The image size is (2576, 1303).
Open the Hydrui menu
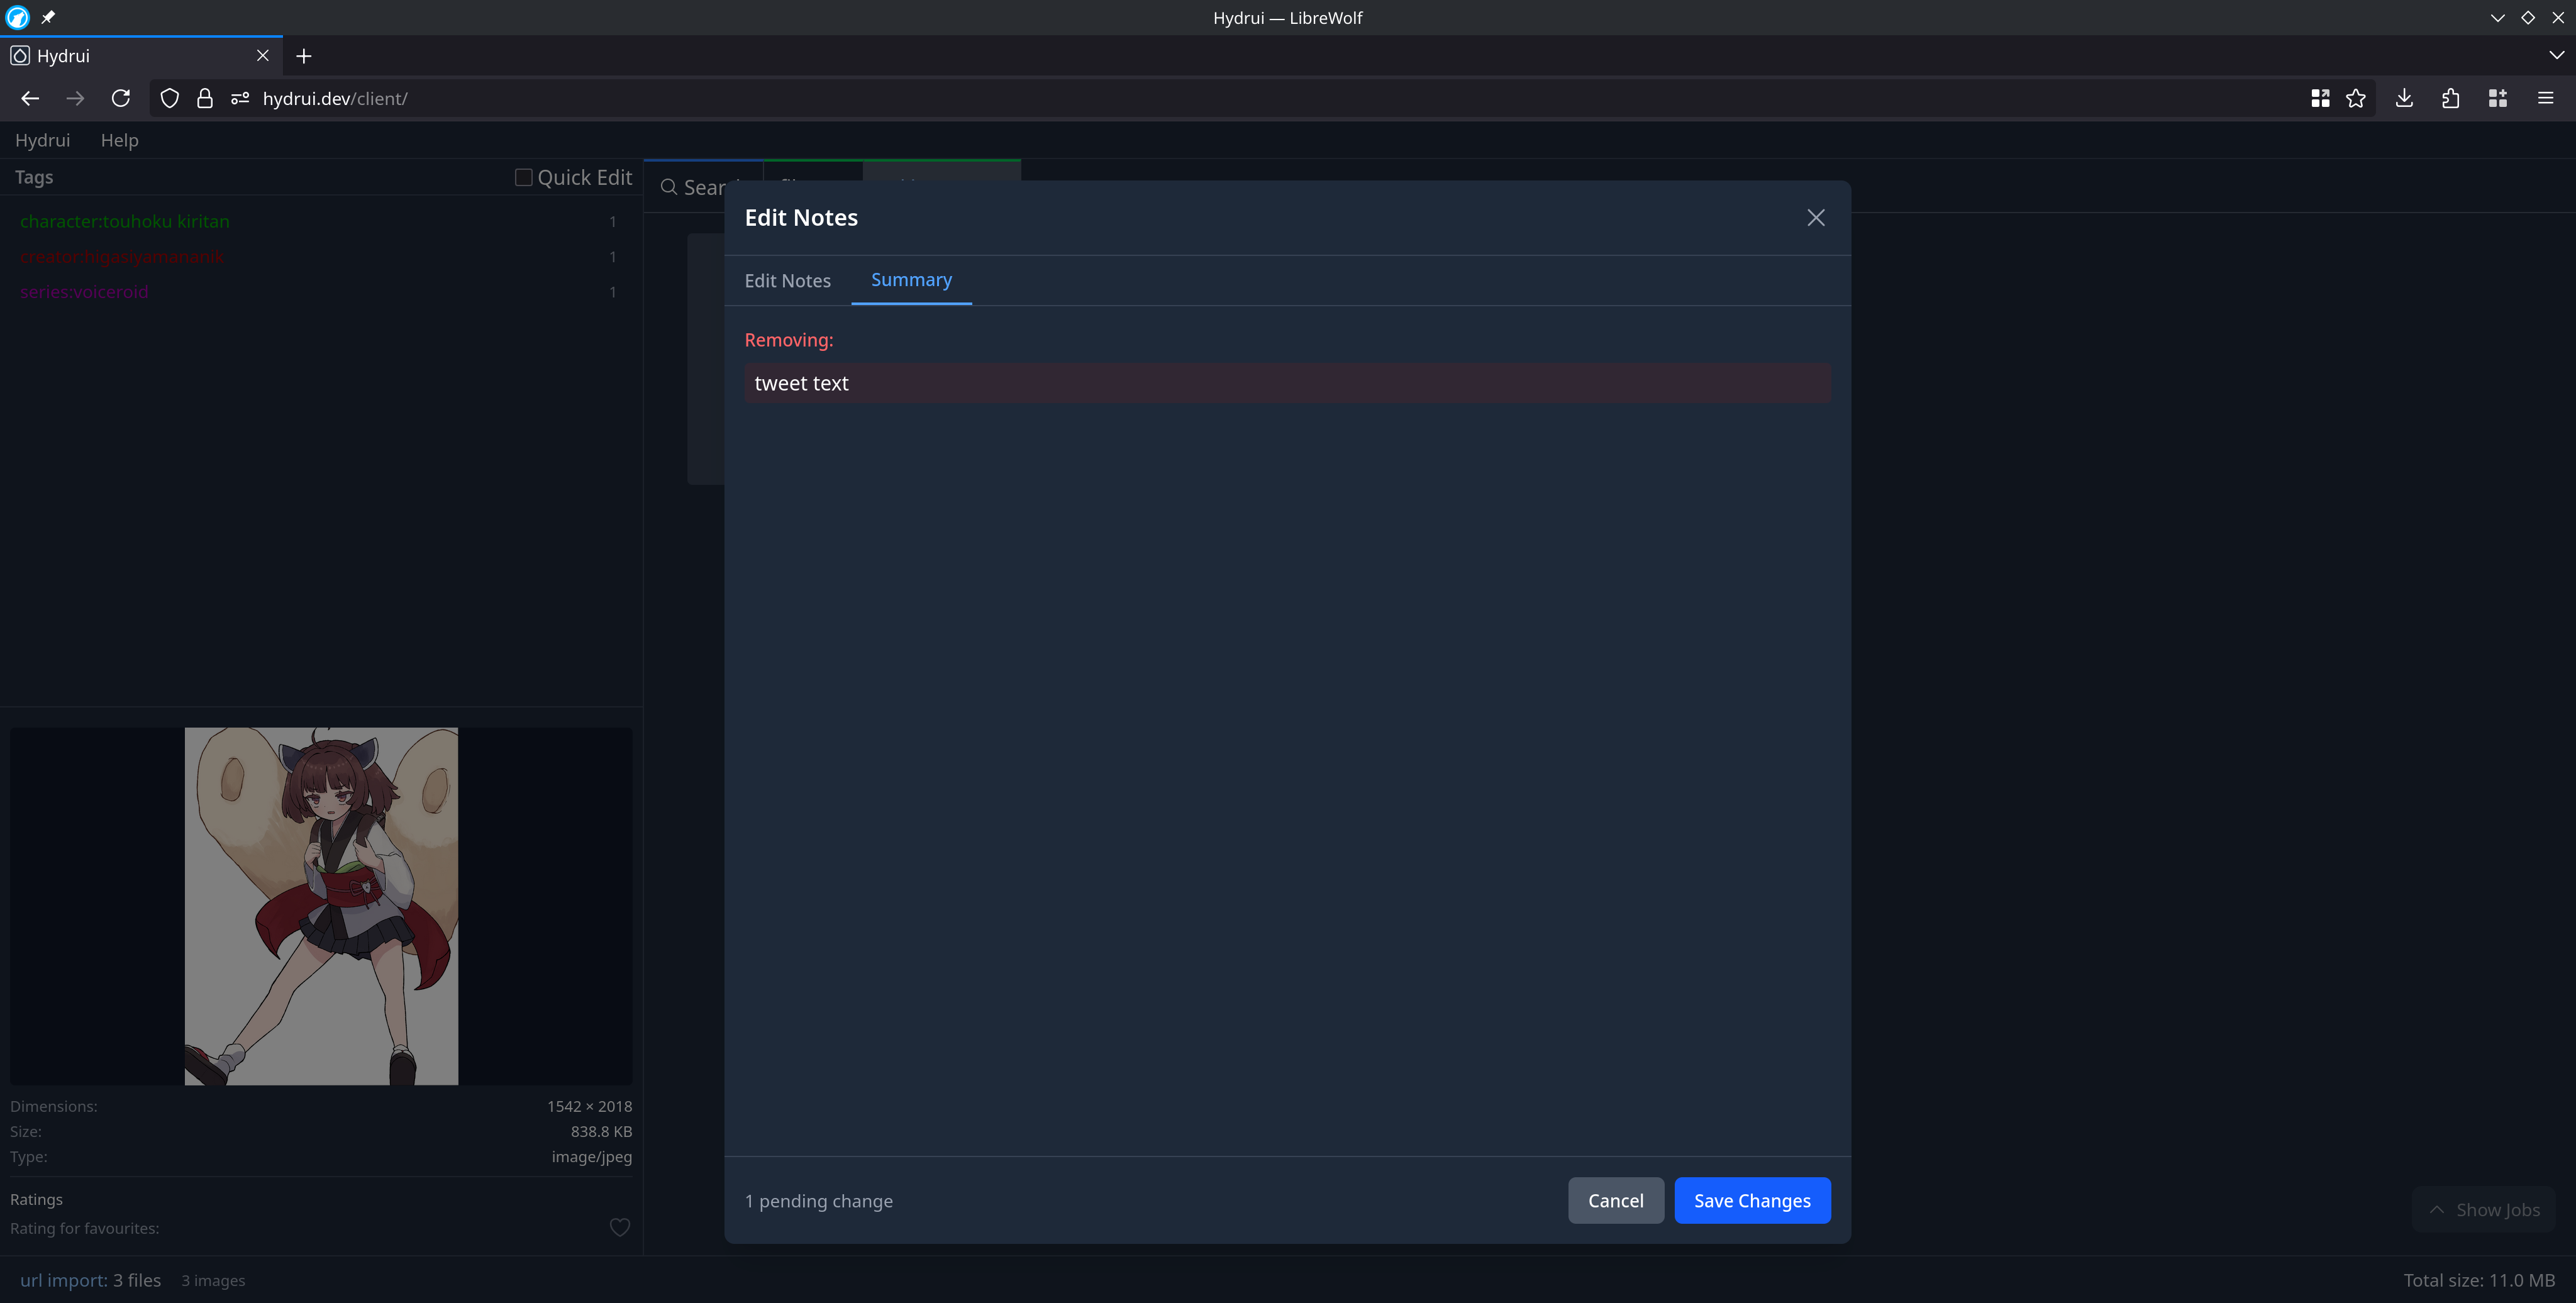(x=42, y=140)
